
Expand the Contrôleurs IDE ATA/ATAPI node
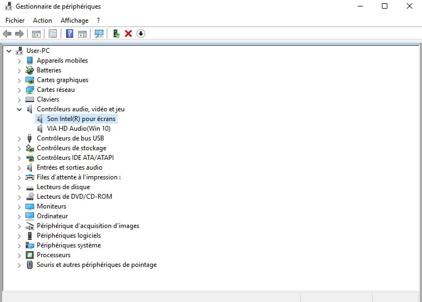click(x=20, y=158)
